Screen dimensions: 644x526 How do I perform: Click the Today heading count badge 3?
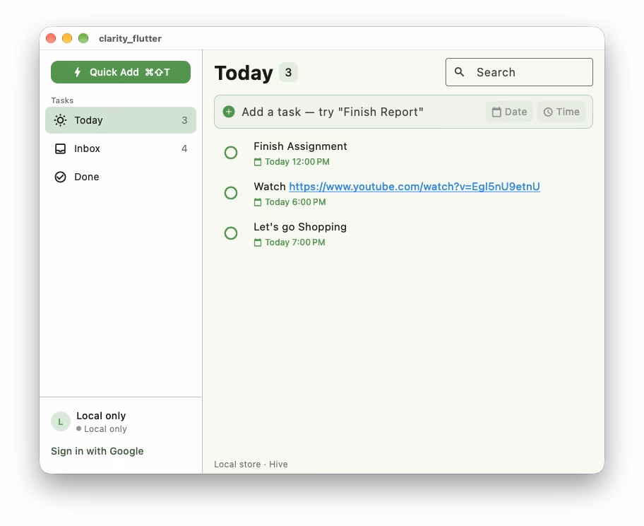coord(288,72)
